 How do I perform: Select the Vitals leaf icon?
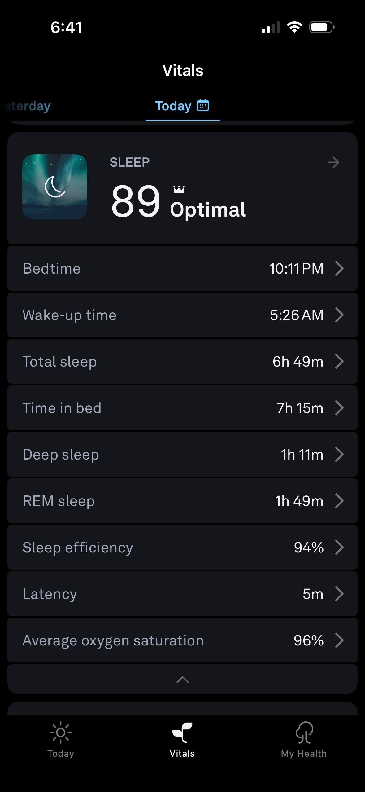(182, 733)
